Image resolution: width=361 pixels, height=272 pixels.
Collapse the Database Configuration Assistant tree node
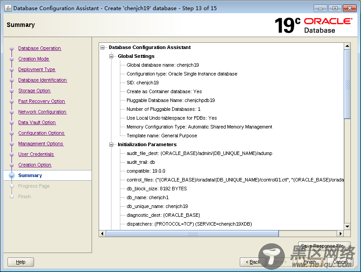[x=103, y=48]
